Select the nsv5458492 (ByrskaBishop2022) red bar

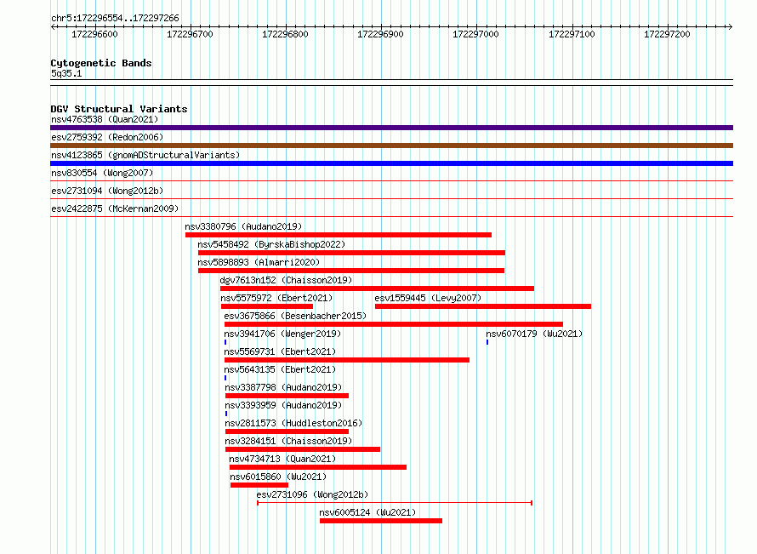pyautogui.click(x=351, y=253)
